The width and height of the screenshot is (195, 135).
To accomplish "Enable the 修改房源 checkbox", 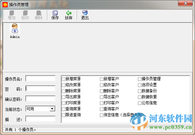I will [x=63, y=85].
